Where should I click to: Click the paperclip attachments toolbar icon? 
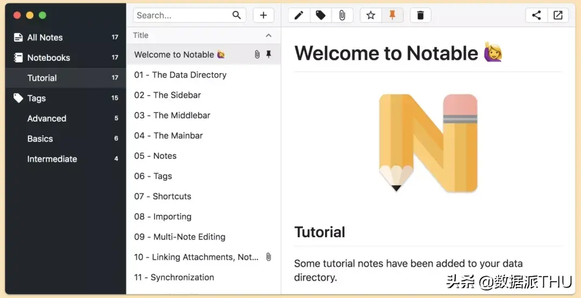pyautogui.click(x=342, y=15)
